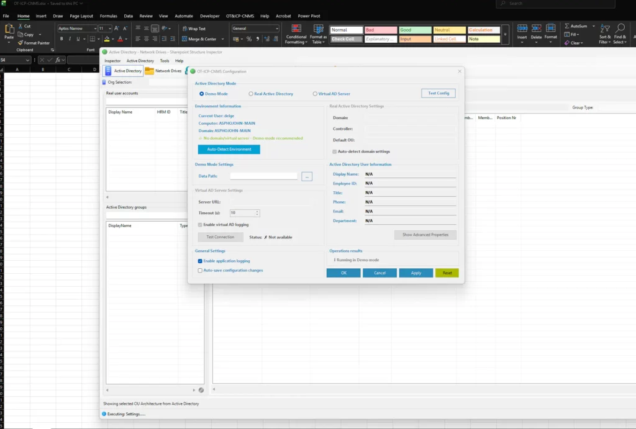The height and width of the screenshot is (429, 636).
Task: Click Merge & Center
Action: point(199,39)
